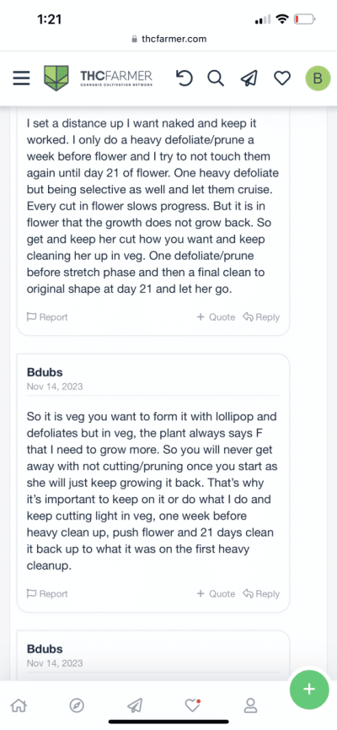This screenshot has width=337, height=730.
Task: Open the hamburger navigation menu
Action: pos(21,78)
